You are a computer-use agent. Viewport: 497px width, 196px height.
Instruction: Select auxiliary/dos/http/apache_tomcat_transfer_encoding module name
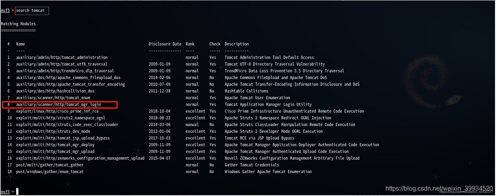[70, 84]
